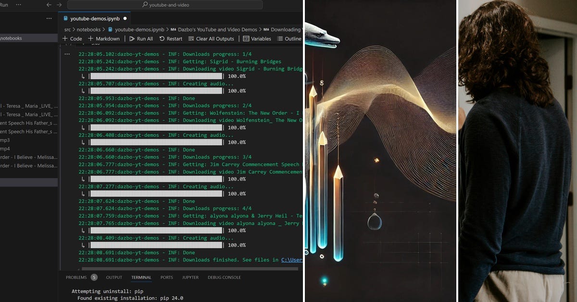The image size is (577, 302).
Task: Run All notebook cells
Action: tap(140, 39)
